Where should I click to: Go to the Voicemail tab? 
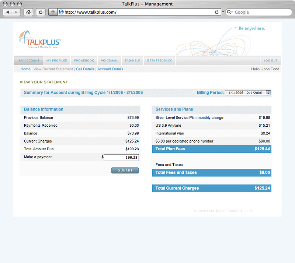pos(109,60)
